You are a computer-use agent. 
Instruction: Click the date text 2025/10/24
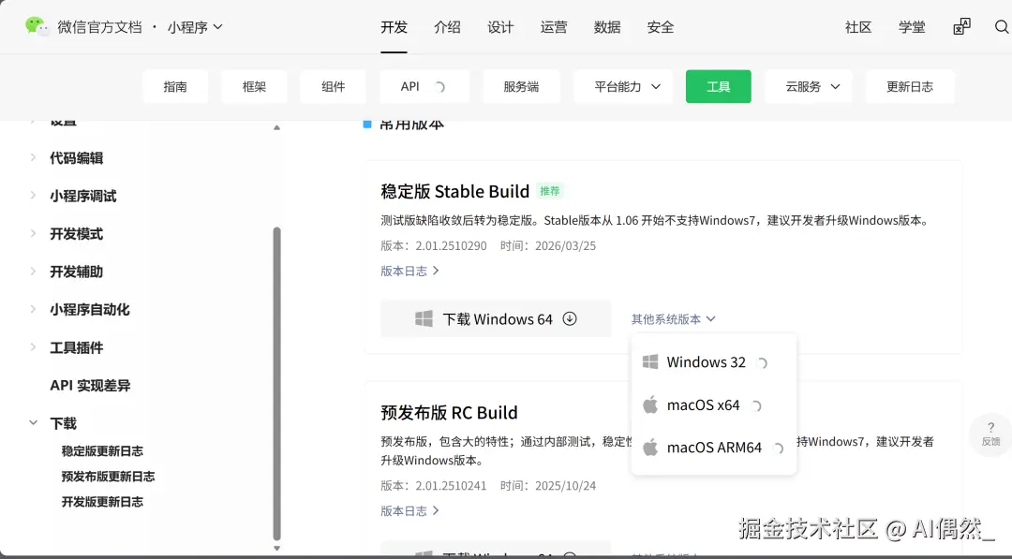click(565, 486)
